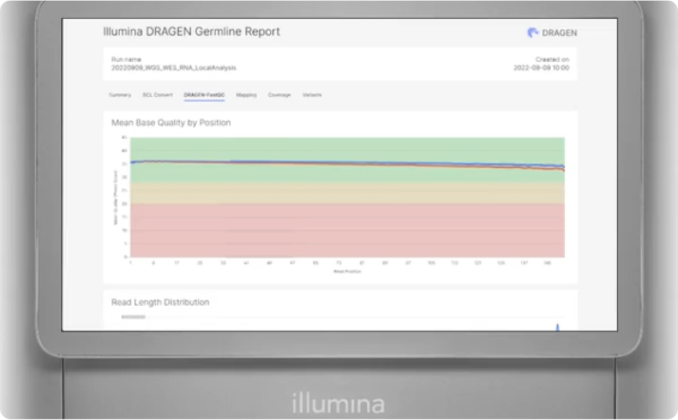The image size is (678, 420).
Task: Click the green high-quality band in chart
Action: click(347, 148)
